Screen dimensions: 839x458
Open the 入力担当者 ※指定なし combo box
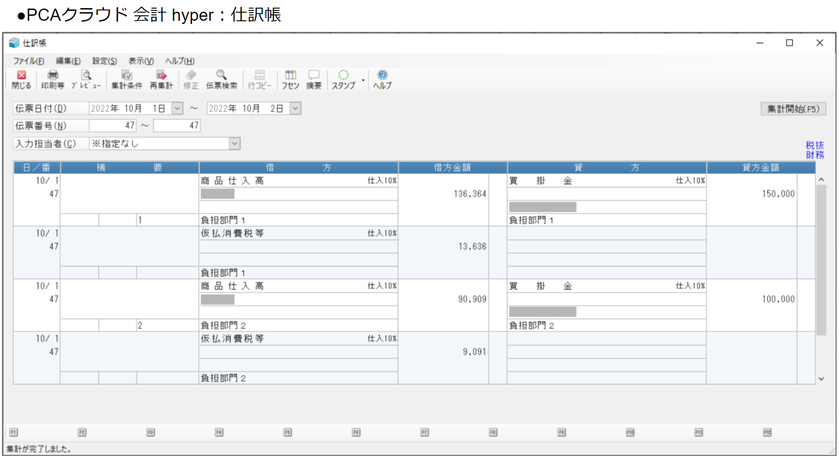pos(165,144)
